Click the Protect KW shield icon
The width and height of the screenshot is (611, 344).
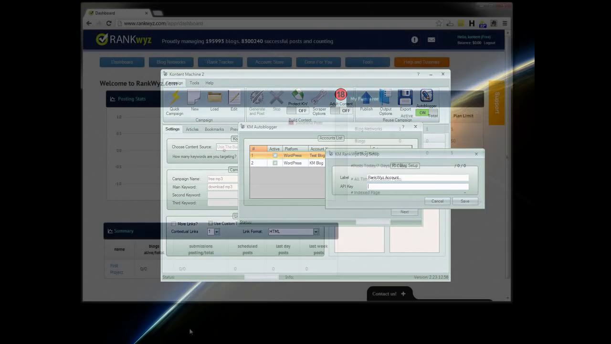tap(297, 95)
